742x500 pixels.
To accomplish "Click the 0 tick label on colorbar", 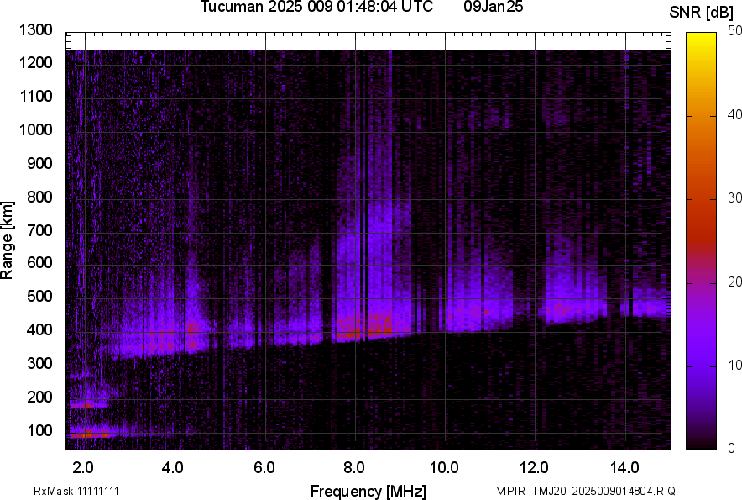I will click(x=732, y=448).
